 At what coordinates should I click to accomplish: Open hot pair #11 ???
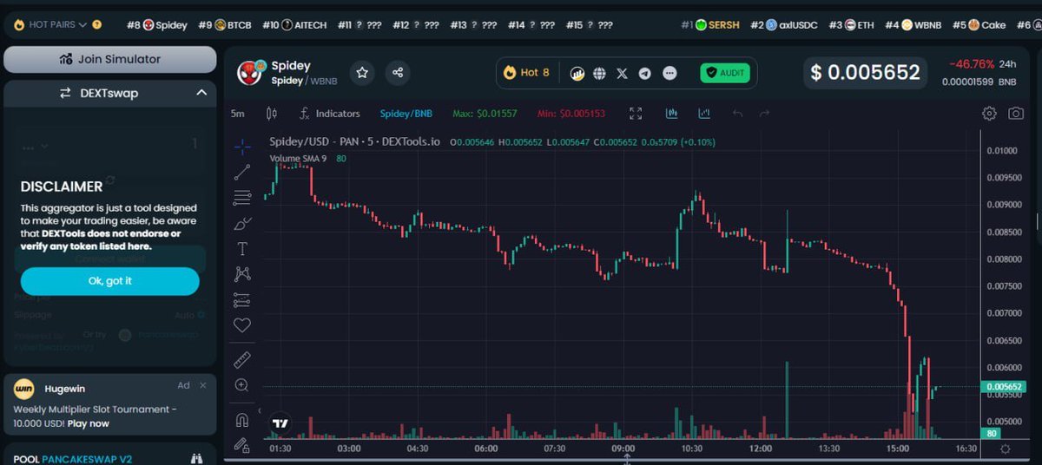point(359,24)
